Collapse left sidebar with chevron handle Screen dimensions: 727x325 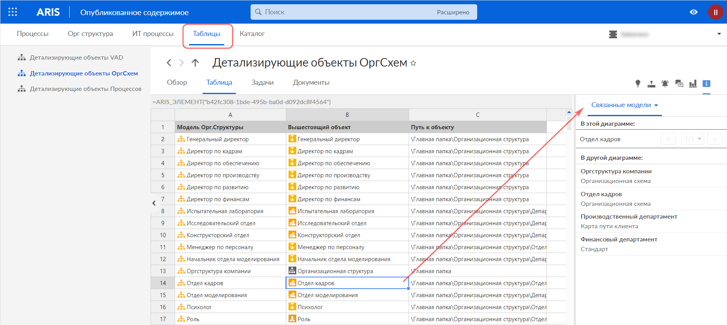coord(154,203)
